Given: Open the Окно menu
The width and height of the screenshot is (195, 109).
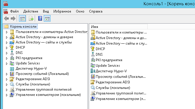Looking at the screenshot, I should (x=80, y=11).
